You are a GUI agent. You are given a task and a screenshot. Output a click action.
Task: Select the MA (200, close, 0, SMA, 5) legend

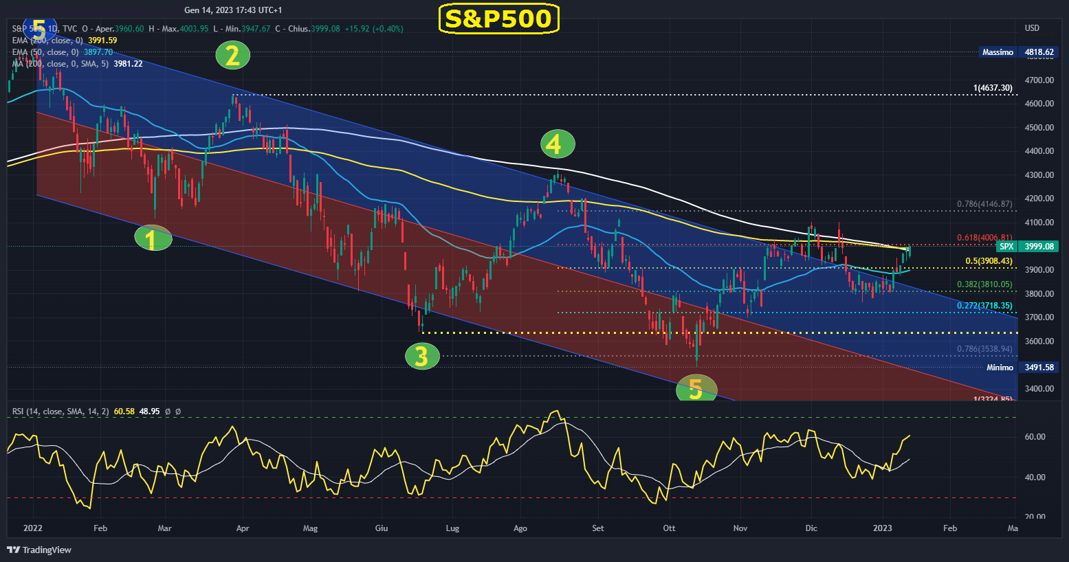click(60, 64)
